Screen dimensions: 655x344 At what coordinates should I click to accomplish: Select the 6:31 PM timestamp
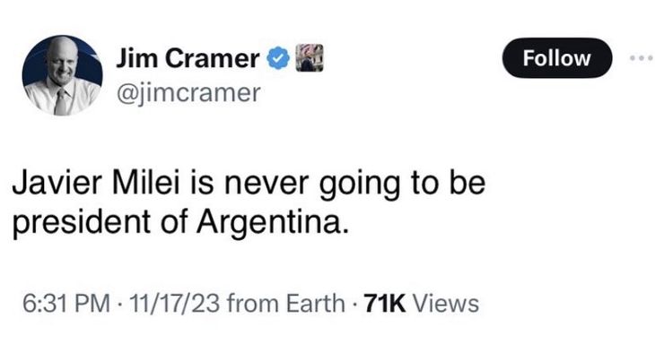[66, 303]
